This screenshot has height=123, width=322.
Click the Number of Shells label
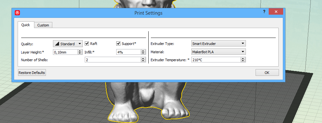(x=34, y=60)
